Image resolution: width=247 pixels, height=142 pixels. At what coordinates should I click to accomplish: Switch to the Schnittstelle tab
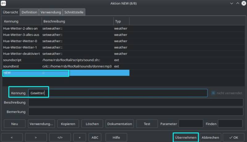[x=74, y=12]
